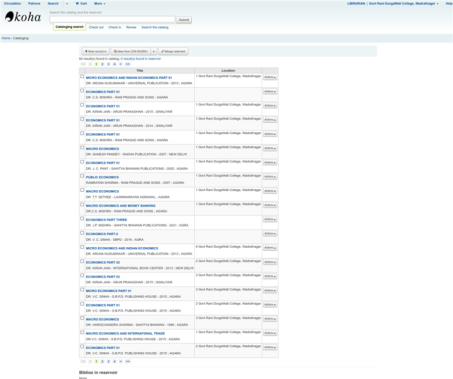Jump to last results page arrow
This screenshot has width=453, height=379.
[127, 64]
